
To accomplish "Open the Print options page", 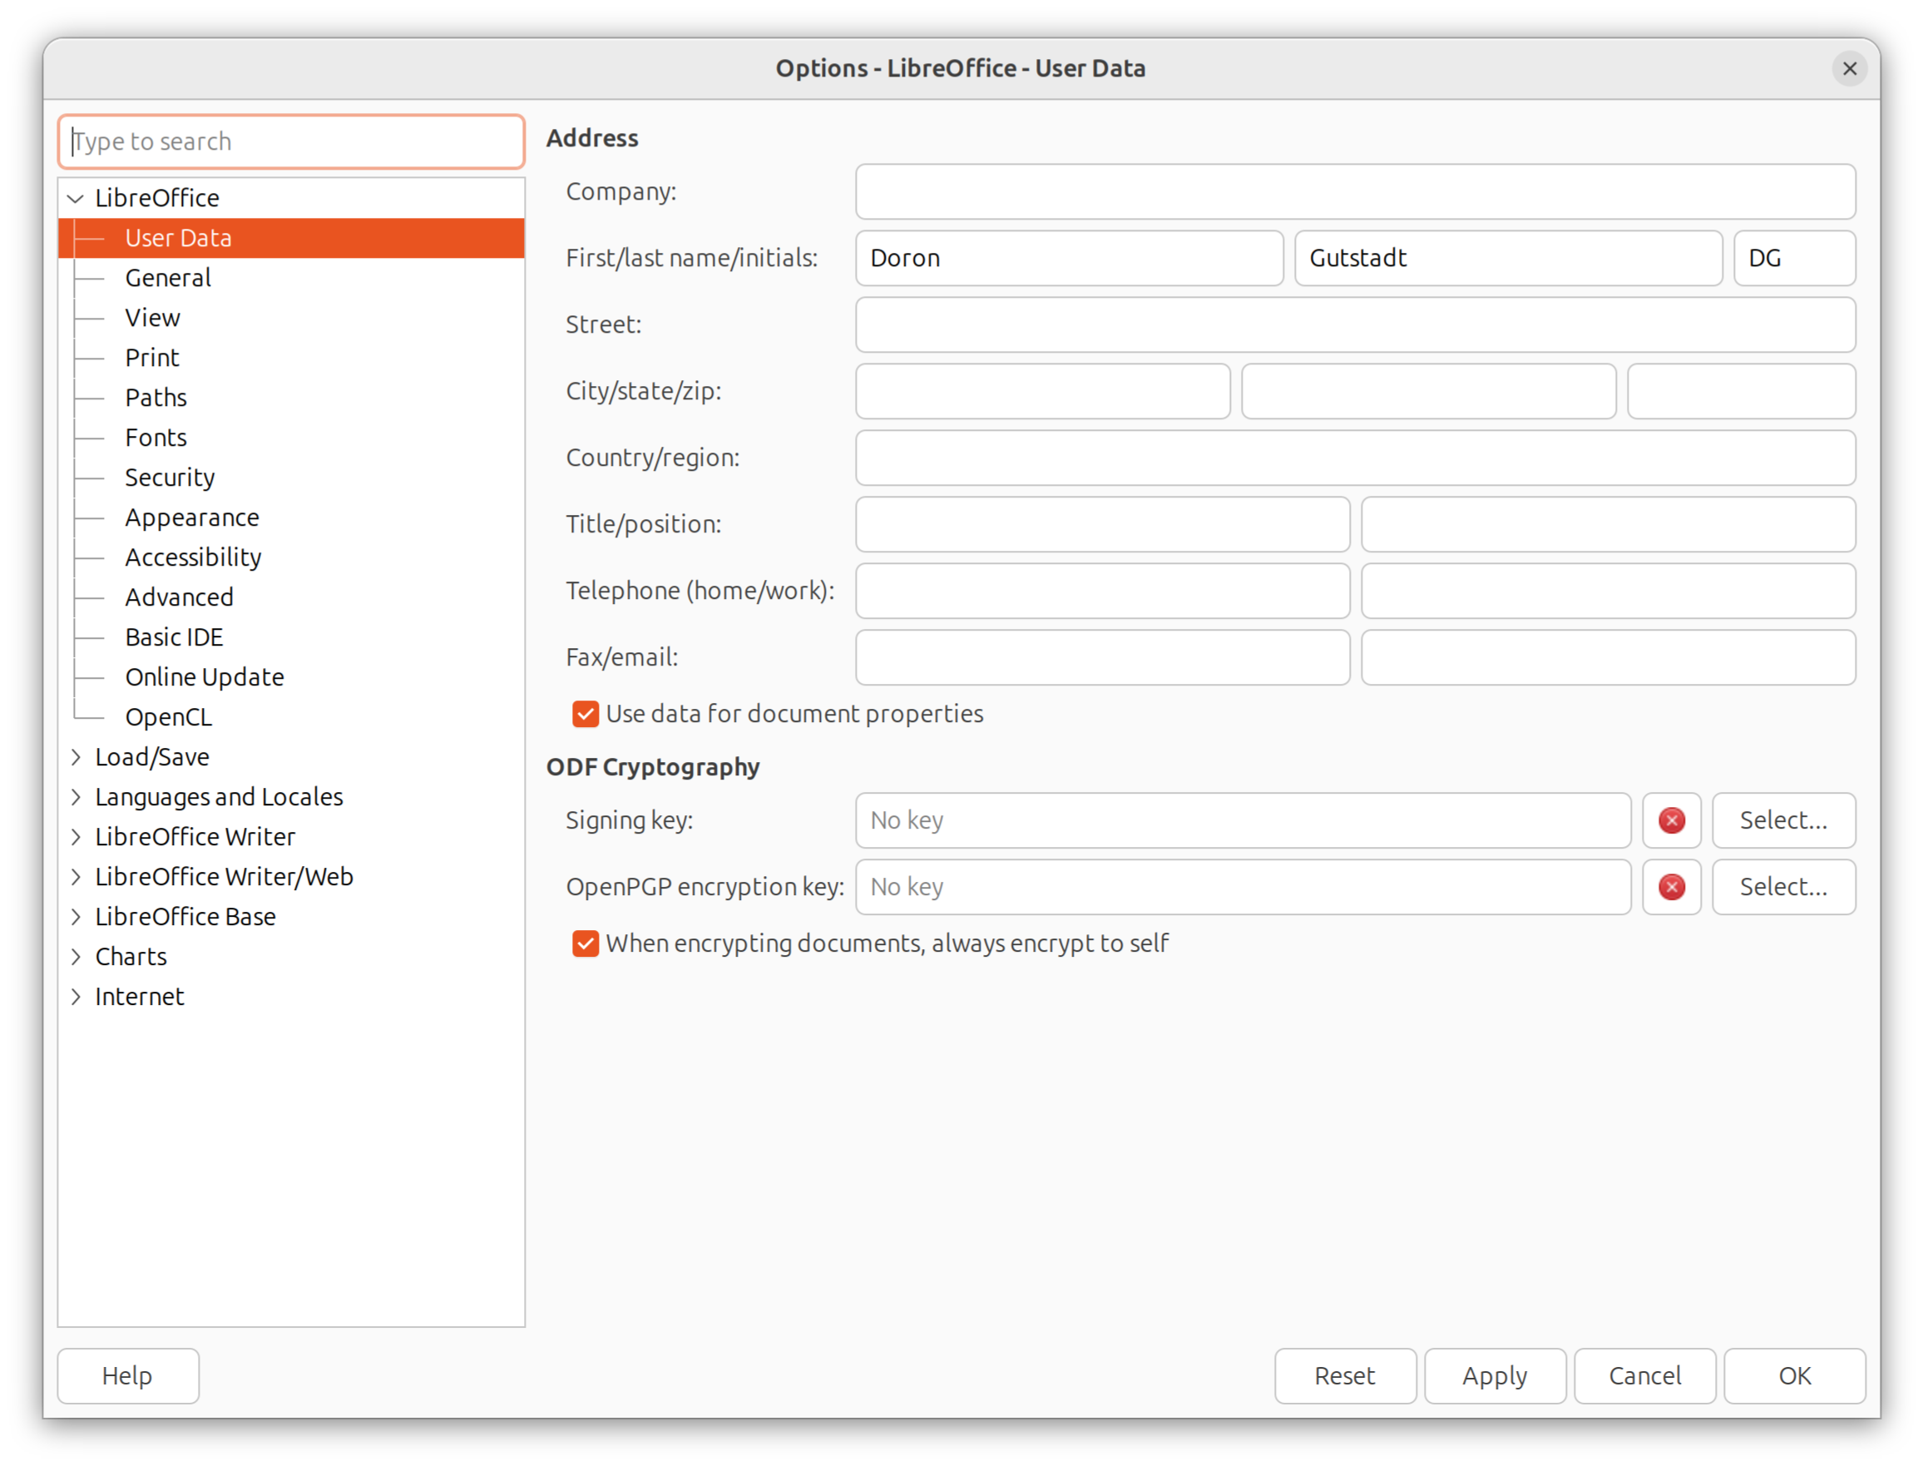I will pos(151,358).
